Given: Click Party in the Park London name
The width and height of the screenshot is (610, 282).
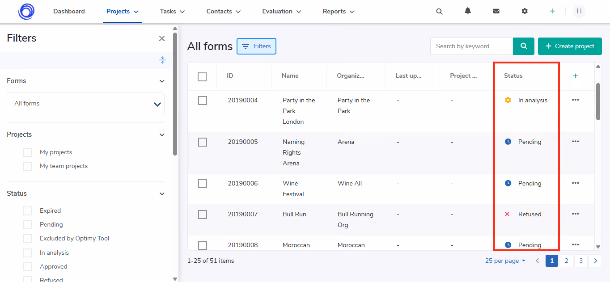Looking at the screenshot, I should point(299,111).
